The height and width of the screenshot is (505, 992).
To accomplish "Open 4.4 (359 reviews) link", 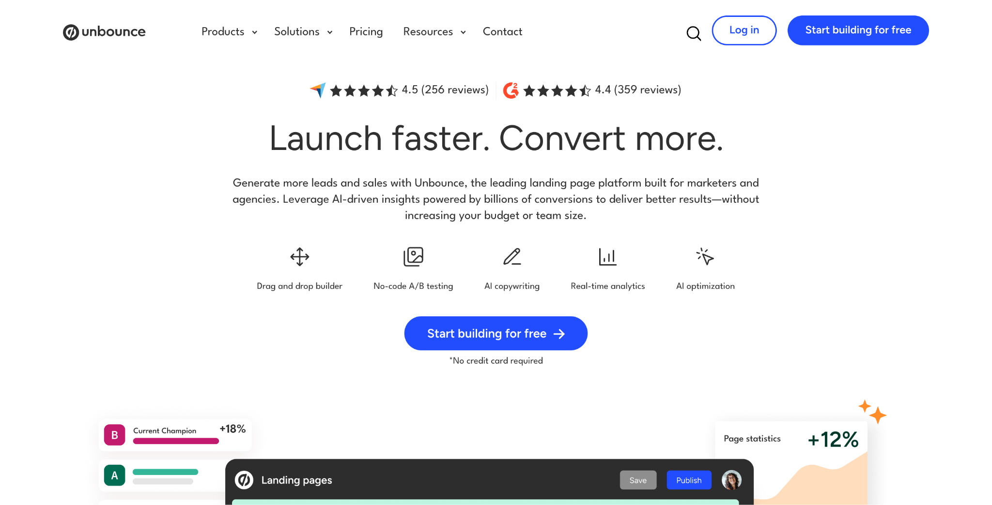I will click(638, 90).
